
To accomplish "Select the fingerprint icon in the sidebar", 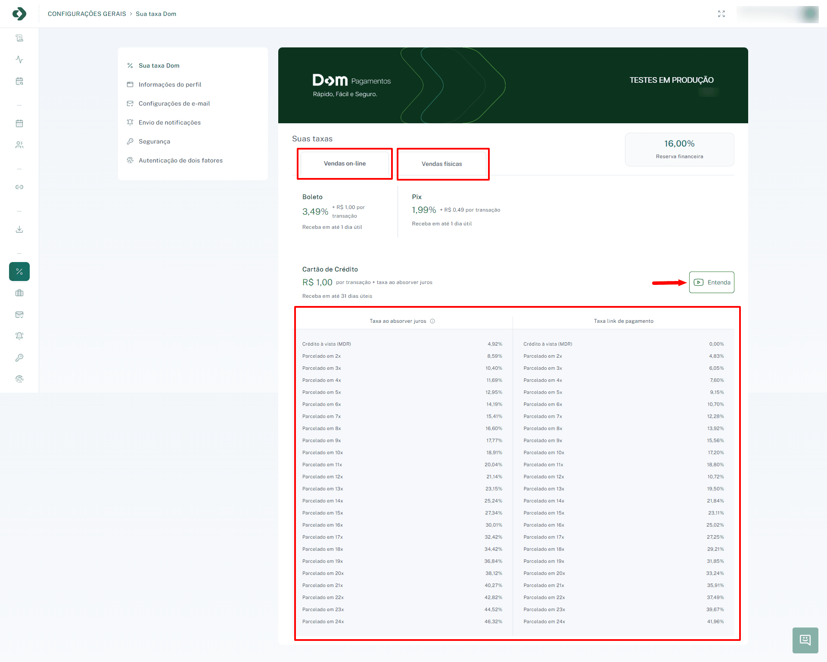I will coord(19,379).
